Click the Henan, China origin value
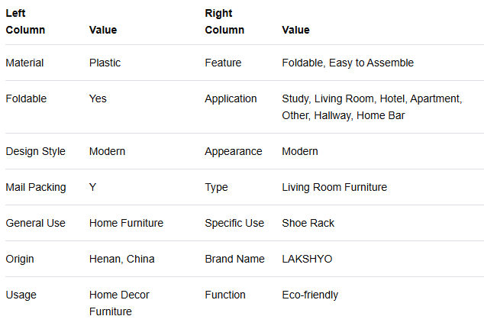Viewport: 484px width, 329px height. click(x=122, y=259)
